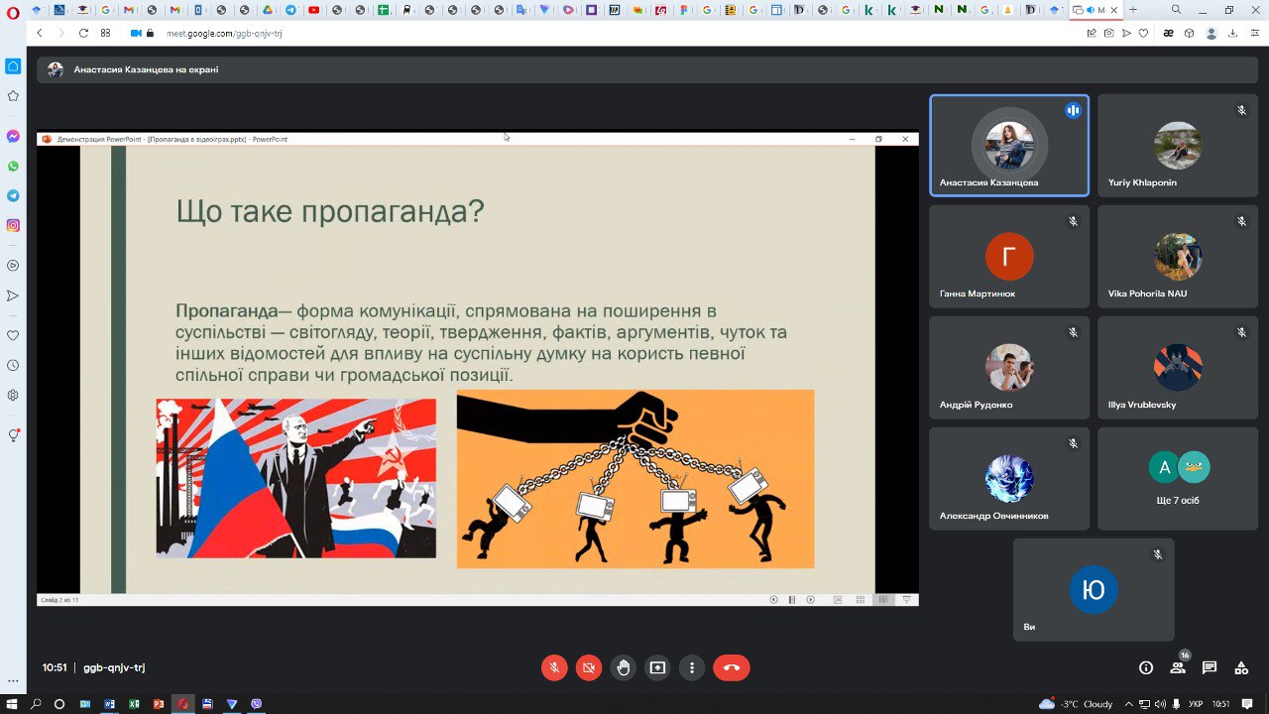
Task: Open a new browser tab
Action: [x=1133, y=10]
